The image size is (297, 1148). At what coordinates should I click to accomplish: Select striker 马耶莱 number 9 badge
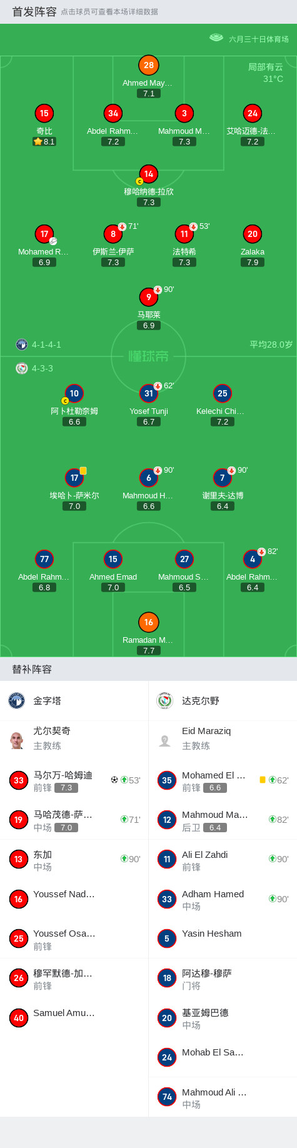[149, 297]
